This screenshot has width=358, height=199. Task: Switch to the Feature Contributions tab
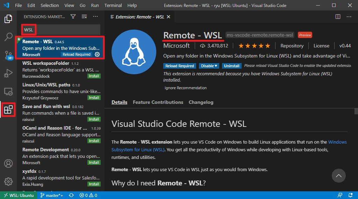[158, 102]
